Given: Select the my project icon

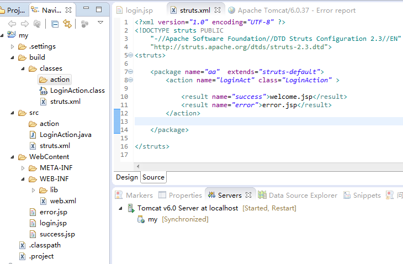Looking at the screenshot, I should click(x=11, y=34).
